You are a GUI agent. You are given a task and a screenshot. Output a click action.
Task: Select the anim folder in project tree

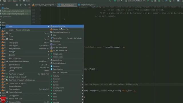click(3, 22)
